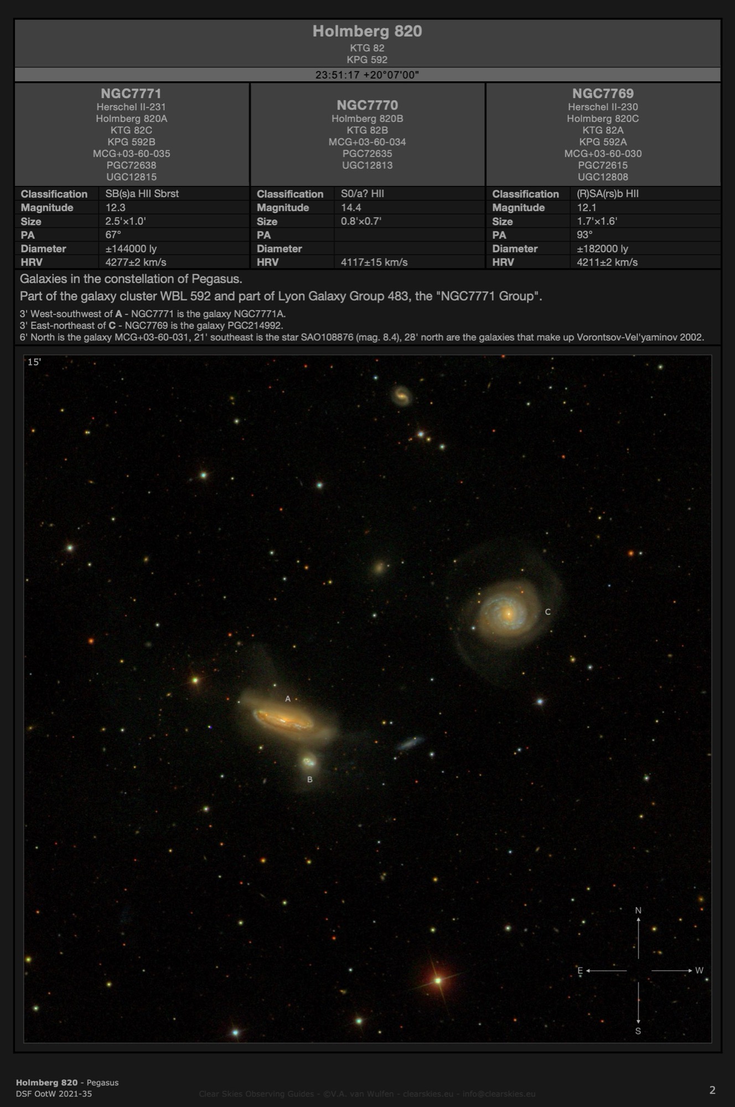The image size is (735, 1107).
Task: Click size value 2.5'×1.0'
Action: 125,221
